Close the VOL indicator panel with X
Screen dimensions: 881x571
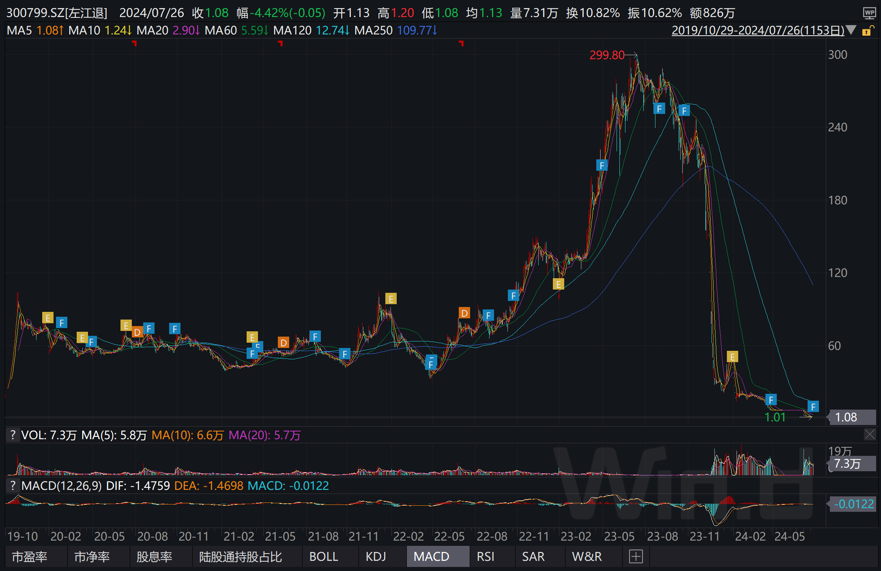pos(869,434)
